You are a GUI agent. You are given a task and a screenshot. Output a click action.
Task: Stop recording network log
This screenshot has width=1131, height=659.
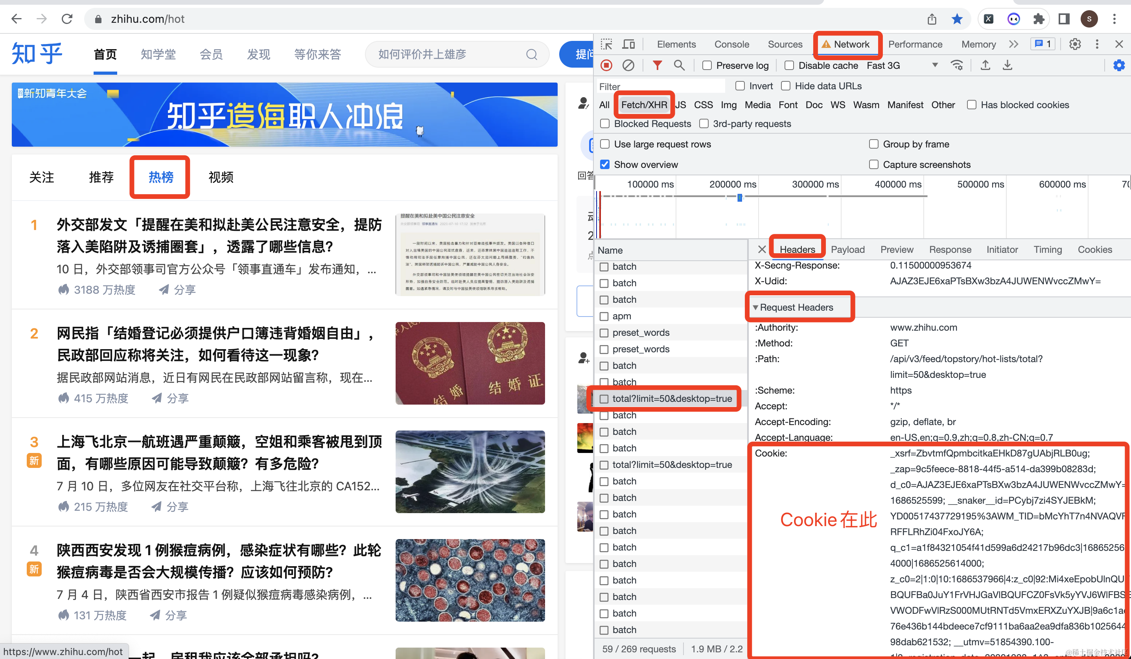[606, 65]
